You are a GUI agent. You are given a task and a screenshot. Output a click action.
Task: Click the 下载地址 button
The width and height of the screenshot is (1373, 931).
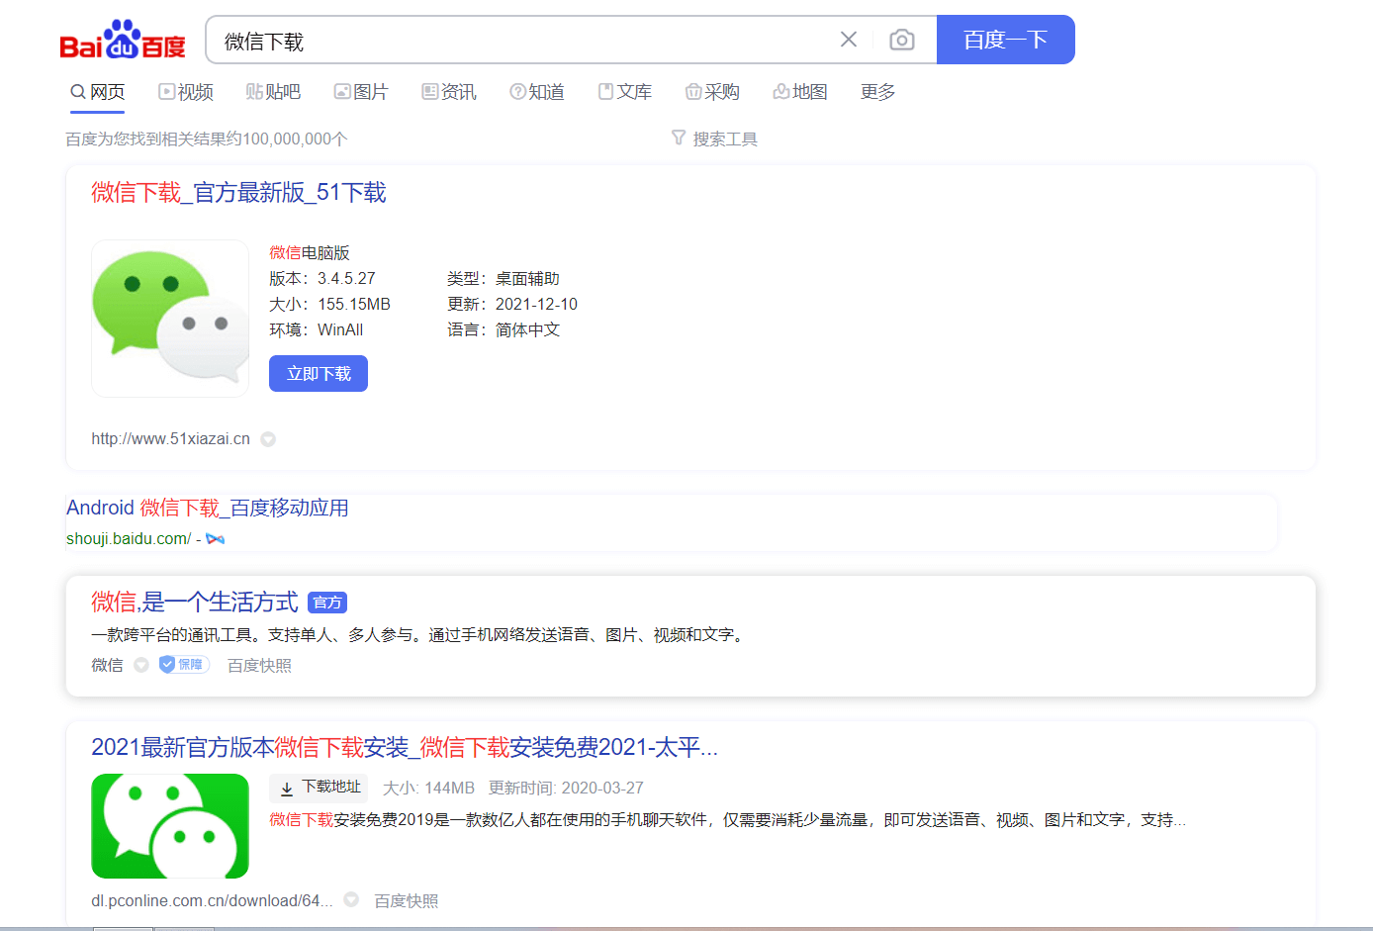(319, 788)
